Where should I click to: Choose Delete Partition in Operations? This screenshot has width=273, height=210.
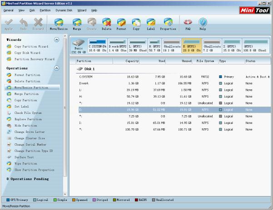[x=27, y=81]
